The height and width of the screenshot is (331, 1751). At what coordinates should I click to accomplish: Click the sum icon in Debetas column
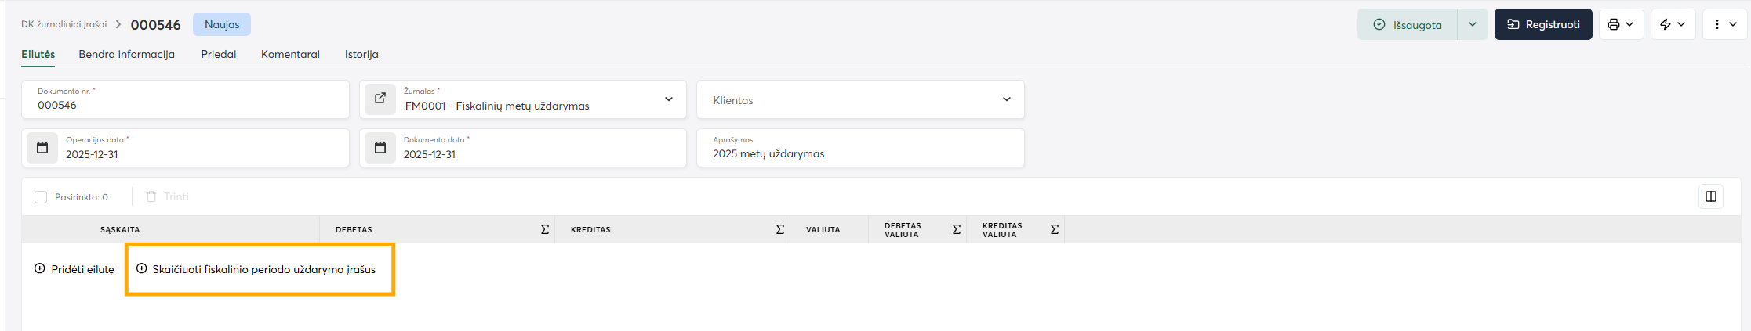(545, 229)
